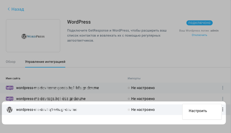Click the Woo icon of first site row
Viewport: 231px width, 133px height.
click(x=9, y=88)
